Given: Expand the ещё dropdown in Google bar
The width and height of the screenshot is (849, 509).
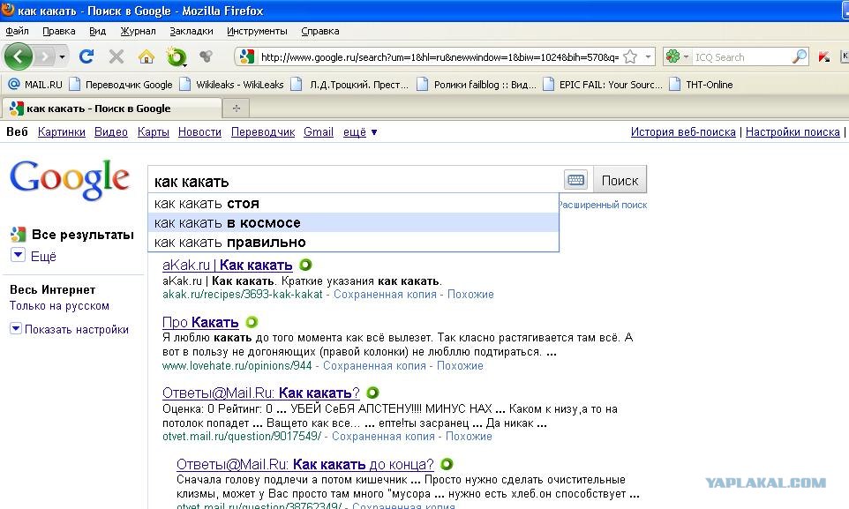Looking at the screenshot, I should coord(360,131).
